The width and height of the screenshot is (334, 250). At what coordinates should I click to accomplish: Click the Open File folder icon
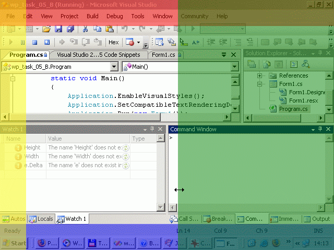(46, 29)
